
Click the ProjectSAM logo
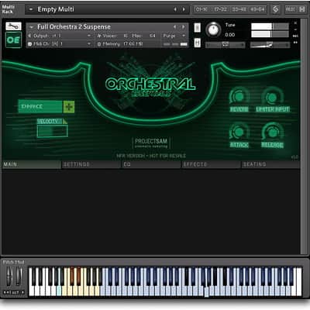point(151,143)
